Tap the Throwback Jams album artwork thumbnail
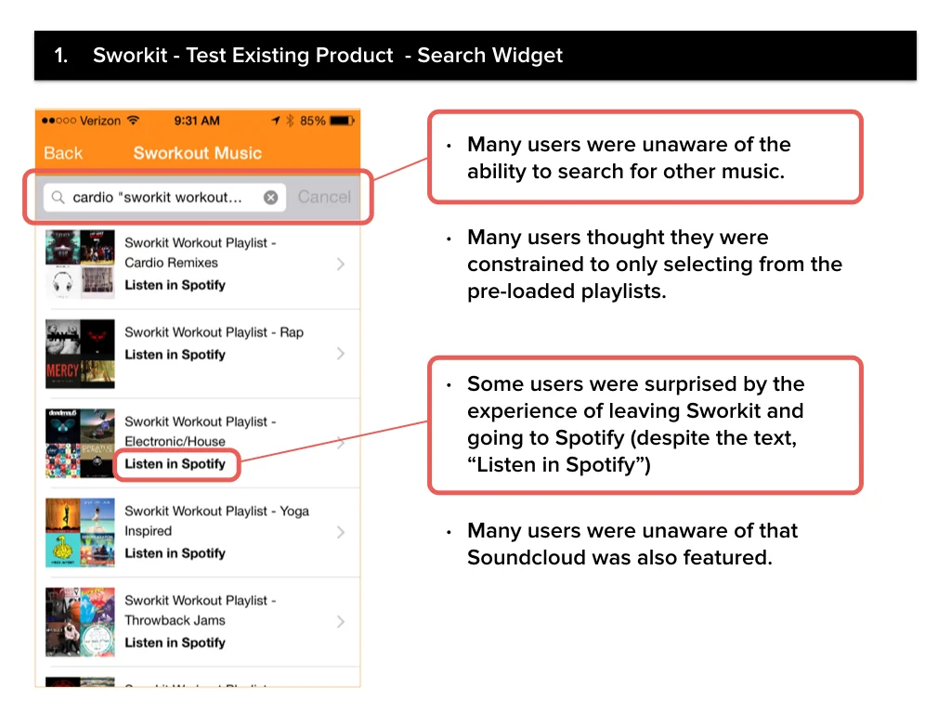Image resolution: width=951 pixels, height=713 pixels. click(80, 622)
